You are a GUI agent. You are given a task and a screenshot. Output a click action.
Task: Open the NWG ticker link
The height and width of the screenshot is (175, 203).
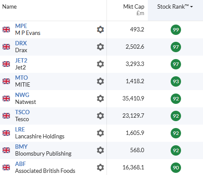(x=22, y=95)
